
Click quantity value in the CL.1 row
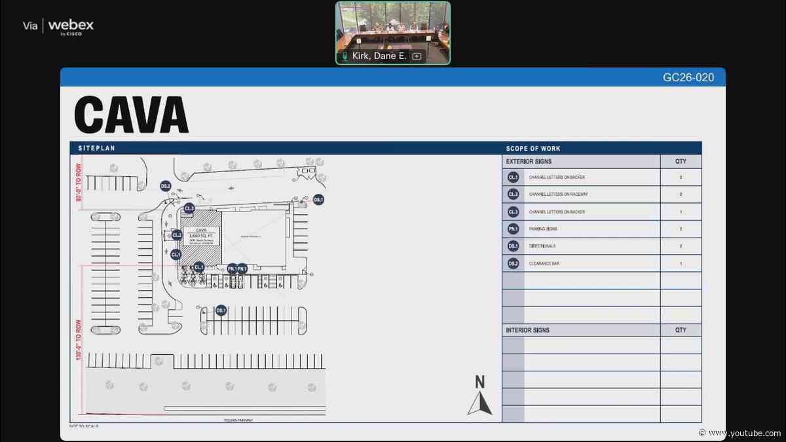click(681, 177)
